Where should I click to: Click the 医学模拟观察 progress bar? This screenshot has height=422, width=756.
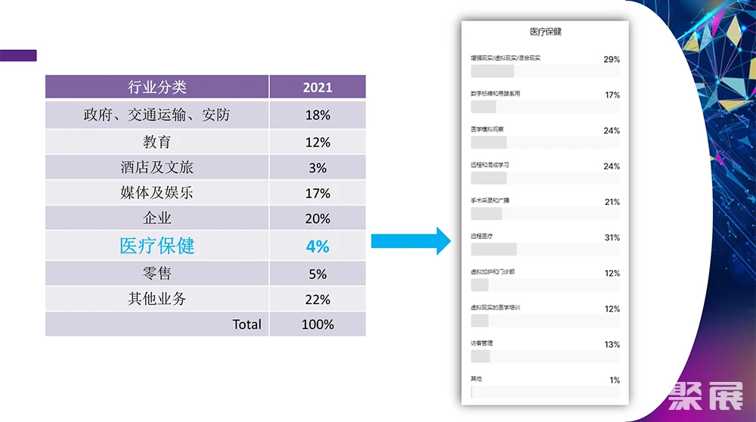tap(545, 143)
